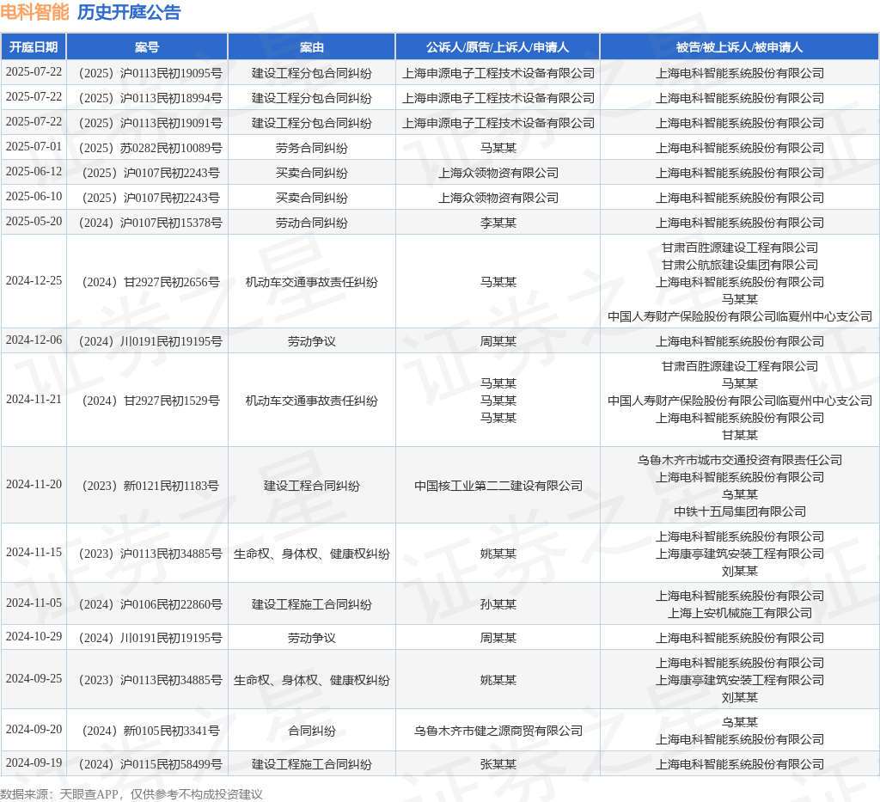Click the 公诉人/原告/上诉人/申请人 column header
The width and height of the screenshot is (880, 802).
[x=498, y=47]
